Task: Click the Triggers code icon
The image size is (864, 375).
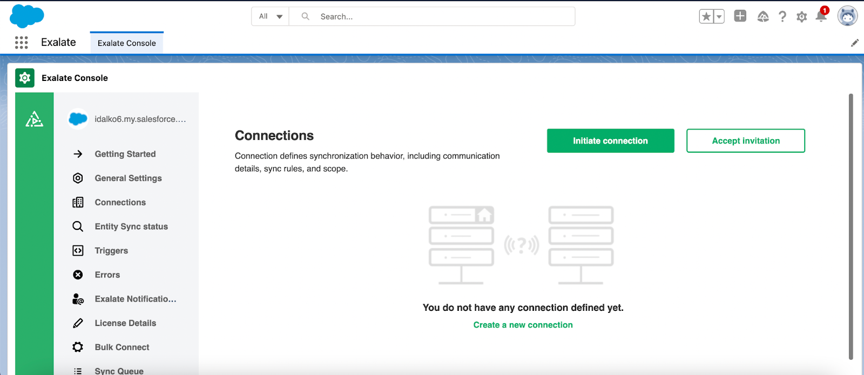Action: point(78,250)
